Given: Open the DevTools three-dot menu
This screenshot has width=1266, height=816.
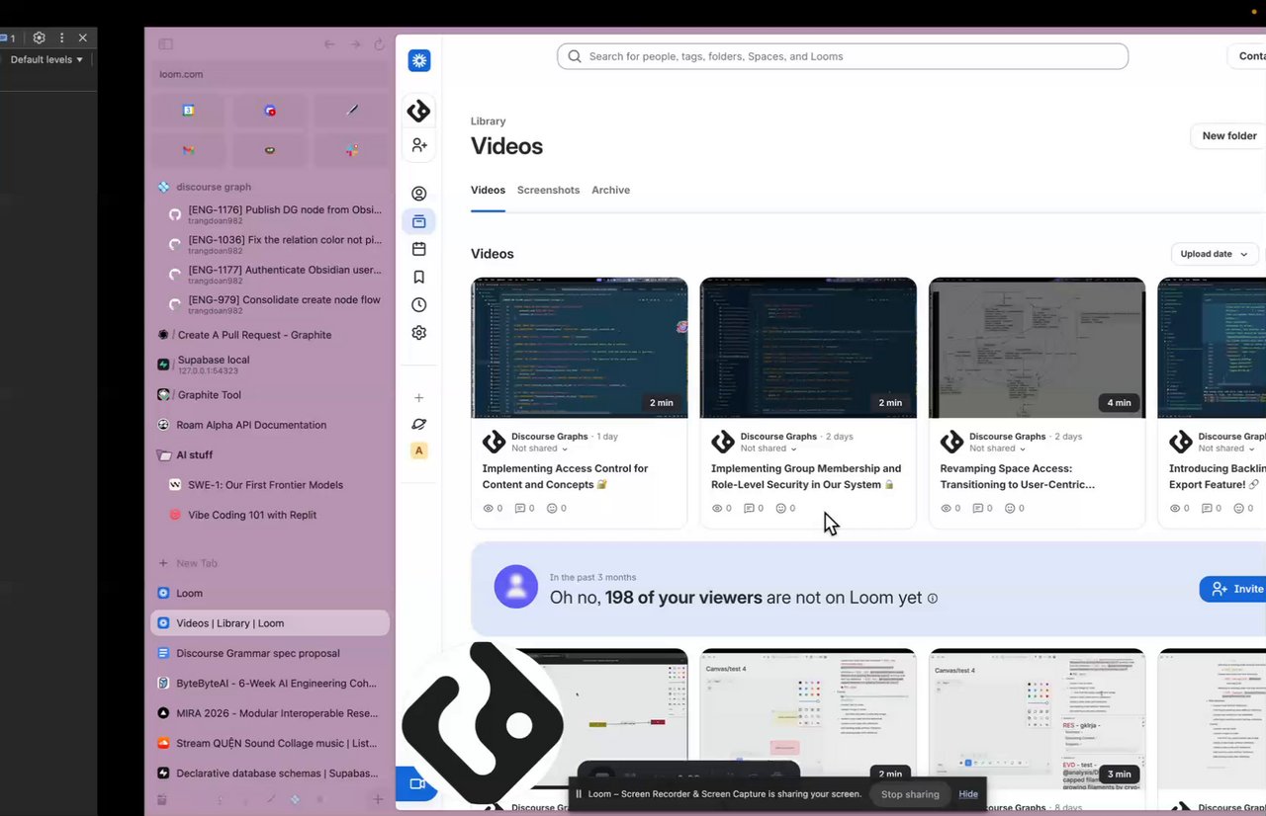Looking at the screenshot, I should point(61,38).
